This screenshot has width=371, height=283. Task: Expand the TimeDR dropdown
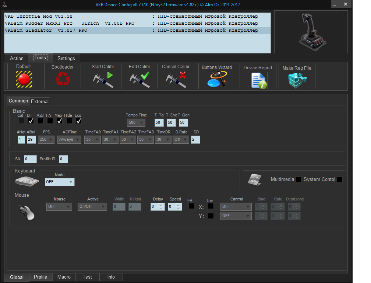(x=163, y=140)
